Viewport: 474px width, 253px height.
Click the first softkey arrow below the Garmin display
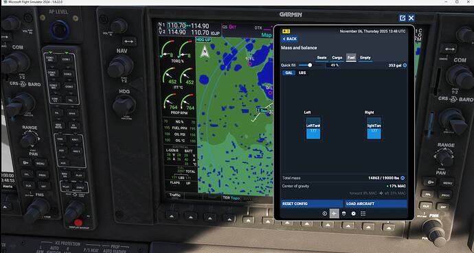point(172,215)
